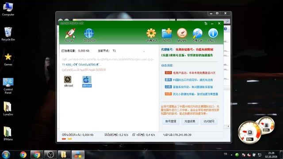Viewport: 283px width, 159px height.
Task: Open the Games star desktop icon
Action: tap(8, 60)
